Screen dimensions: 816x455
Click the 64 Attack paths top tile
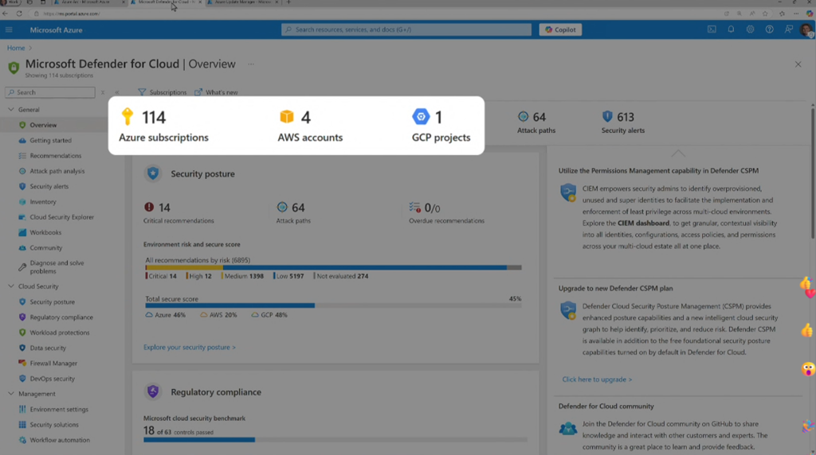(x=536, y=122)
